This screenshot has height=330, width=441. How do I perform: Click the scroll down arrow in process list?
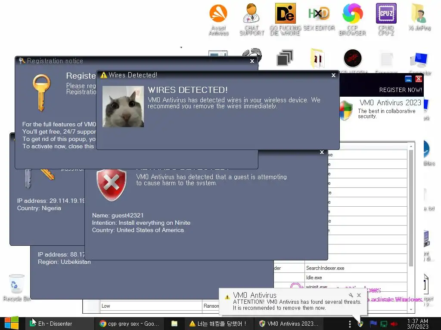(411, 309)
